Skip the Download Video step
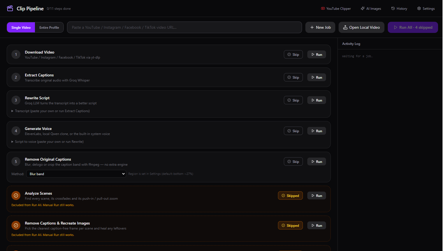Image resolution: width=447 pixels, height=251 pixels. pyautogui.click(x=293, y=54)
